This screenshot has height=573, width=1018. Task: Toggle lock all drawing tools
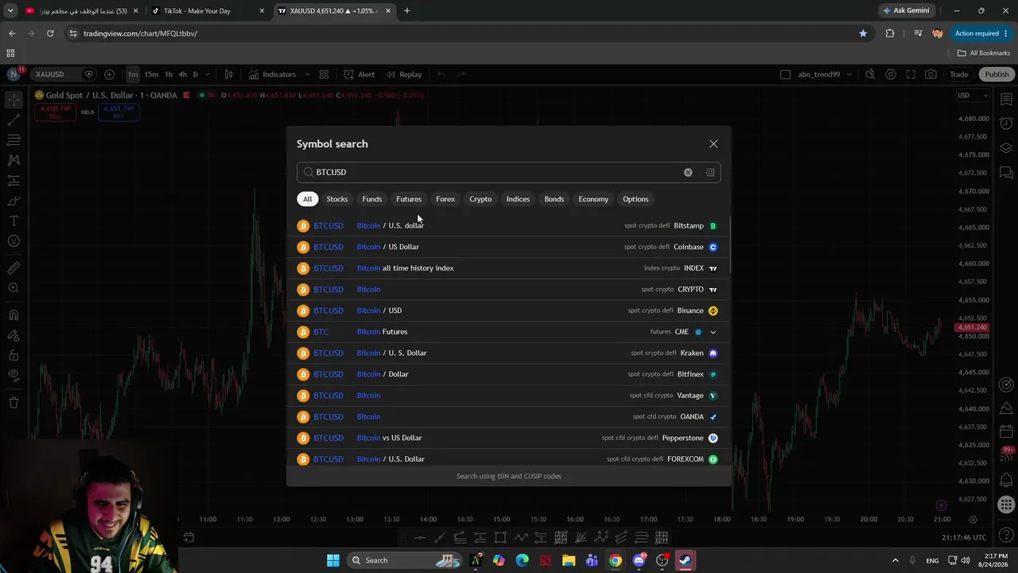tap(14, 355)
